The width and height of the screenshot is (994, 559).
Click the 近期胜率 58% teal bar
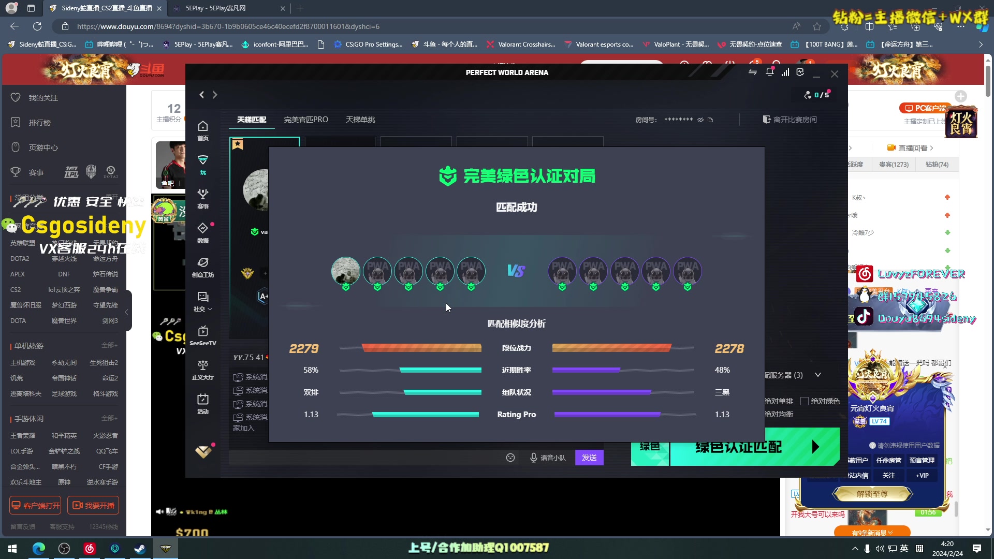pyautogui.click(x=441, y=370)
